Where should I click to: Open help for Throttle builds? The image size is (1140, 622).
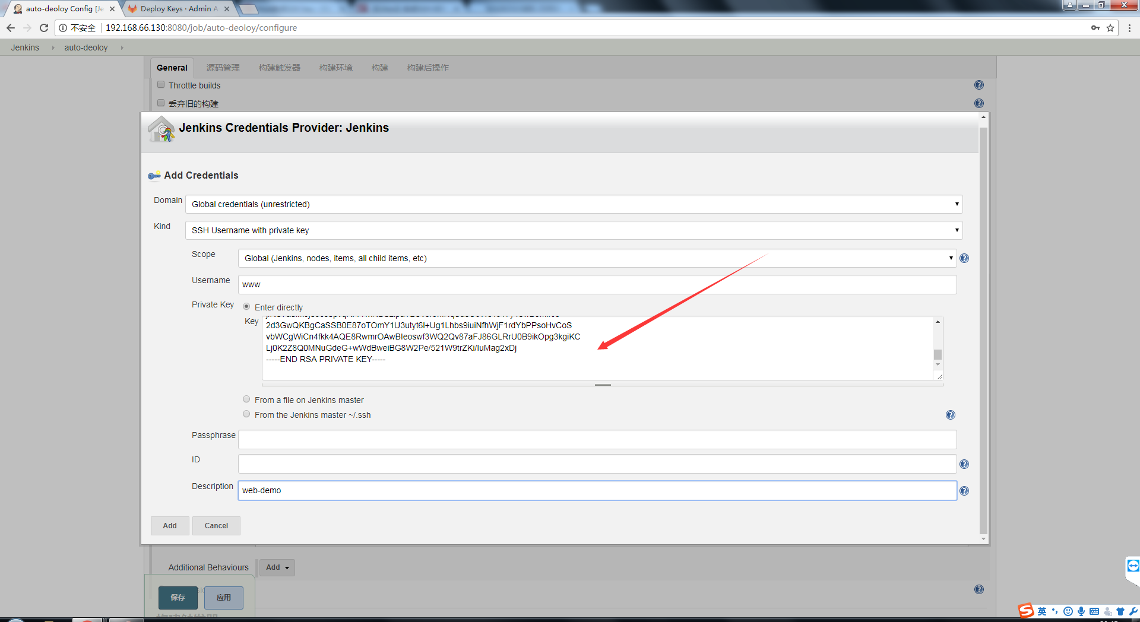979,85
